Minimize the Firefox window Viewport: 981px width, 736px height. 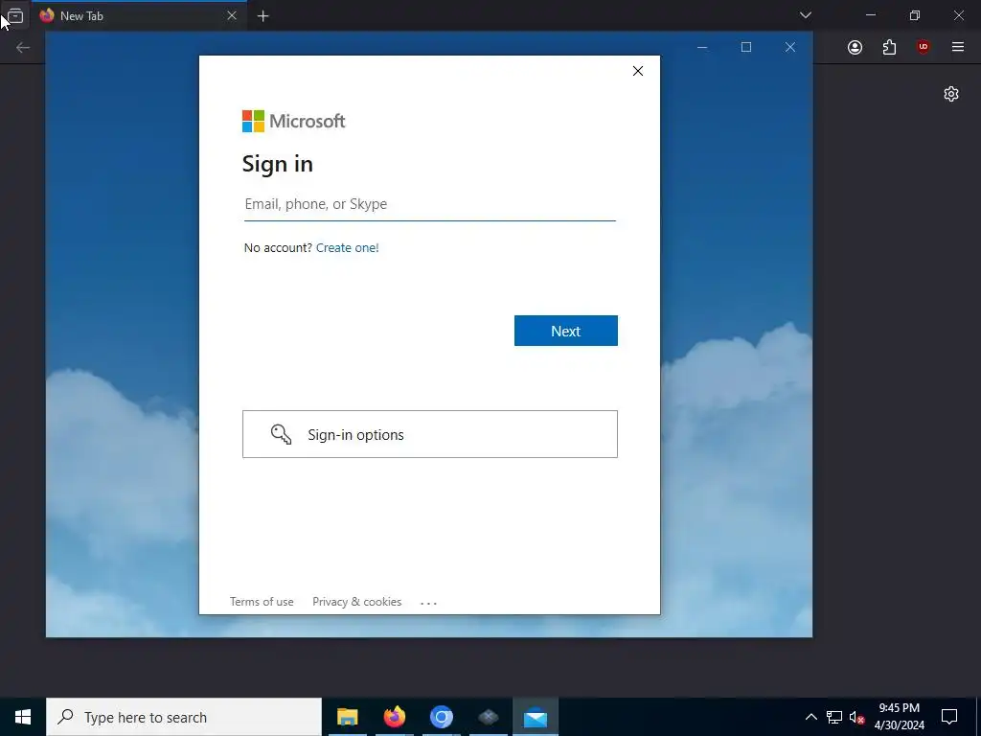pos(871,15)
